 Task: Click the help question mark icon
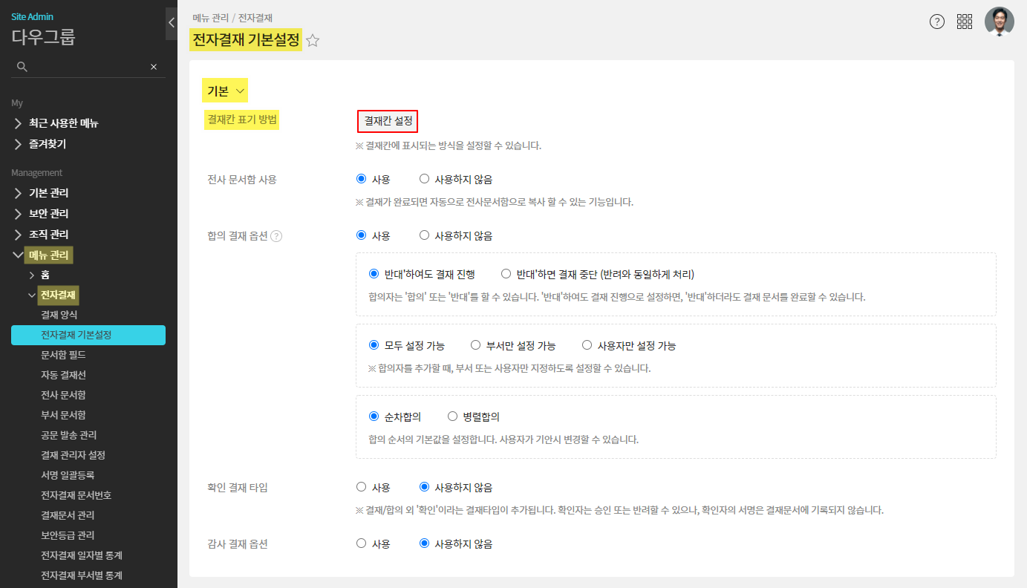pyautogui.click(x=937, y=22)
